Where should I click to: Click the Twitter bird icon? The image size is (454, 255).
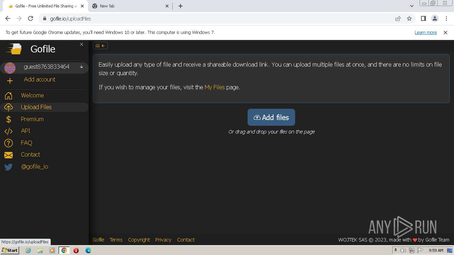click(x=9, y=167)
